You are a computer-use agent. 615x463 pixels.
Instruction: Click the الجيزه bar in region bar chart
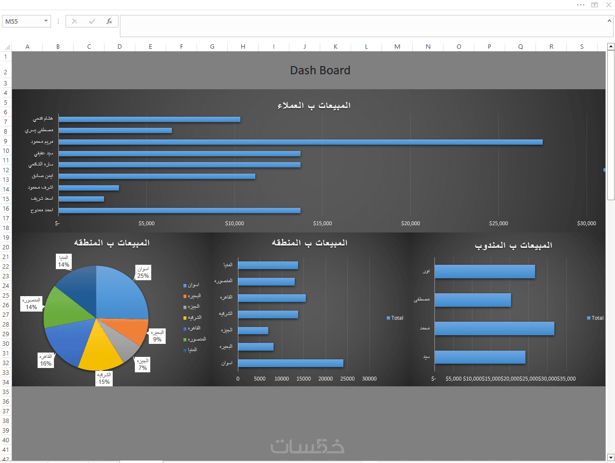coord(253,331)
